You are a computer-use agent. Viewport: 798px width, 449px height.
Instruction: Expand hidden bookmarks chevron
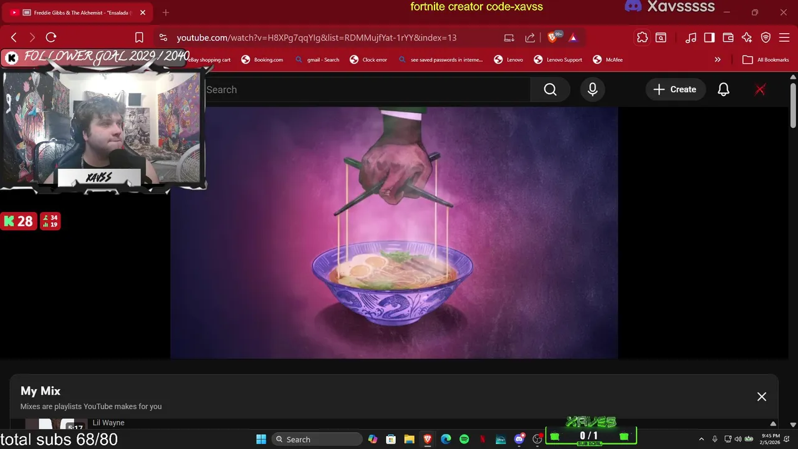point(718,60)
